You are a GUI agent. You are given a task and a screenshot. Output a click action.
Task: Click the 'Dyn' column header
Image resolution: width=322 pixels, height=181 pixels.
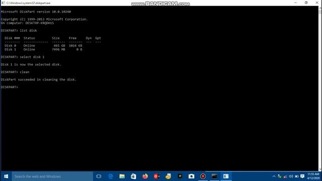[x=89, y=38]
